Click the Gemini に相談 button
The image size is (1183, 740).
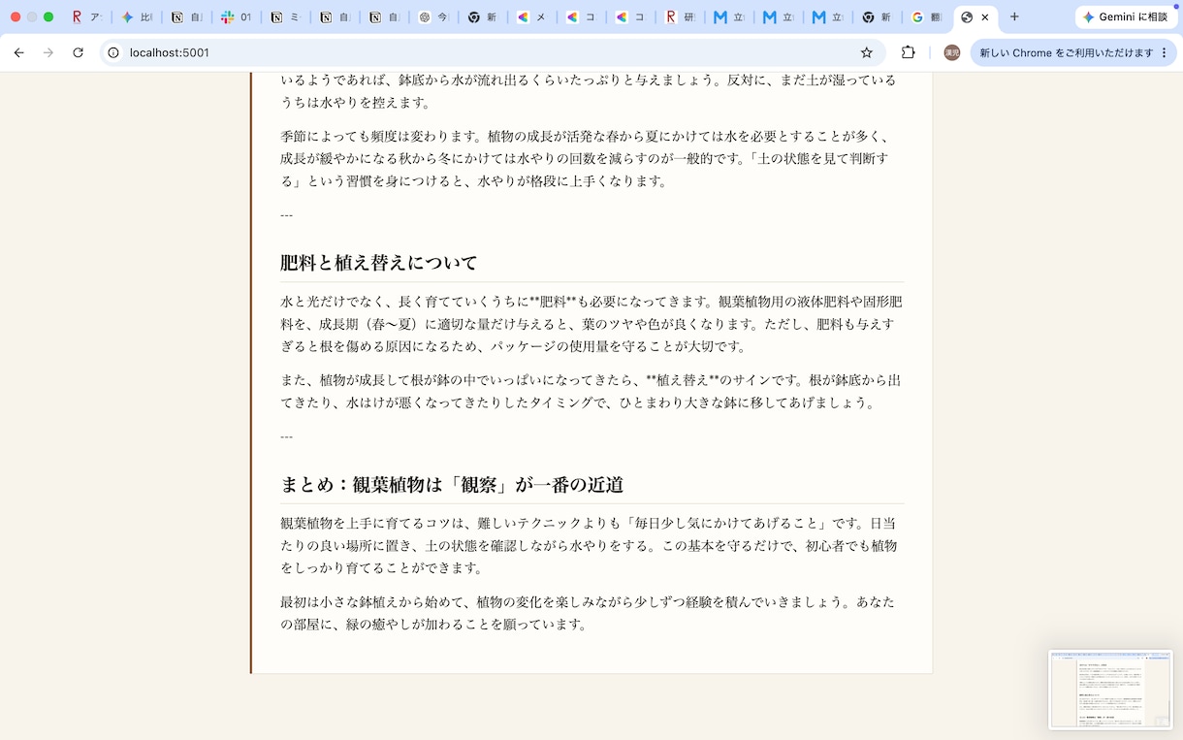[1125, 17]
